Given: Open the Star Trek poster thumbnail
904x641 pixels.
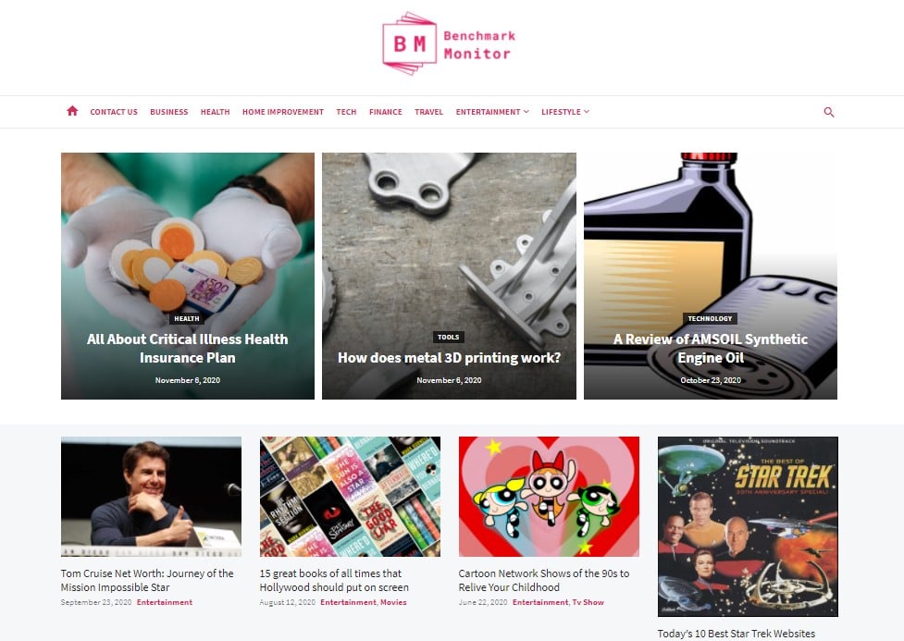Looking at the screenshot, I should [x=748, y=526].
